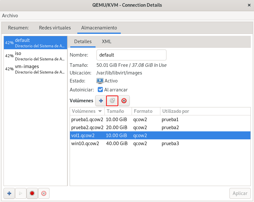
Task: Open the XML tab
Action: (x=106, y=42)
